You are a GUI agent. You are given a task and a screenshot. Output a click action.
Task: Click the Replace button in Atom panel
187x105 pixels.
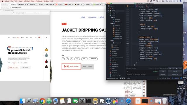point(163,75)
